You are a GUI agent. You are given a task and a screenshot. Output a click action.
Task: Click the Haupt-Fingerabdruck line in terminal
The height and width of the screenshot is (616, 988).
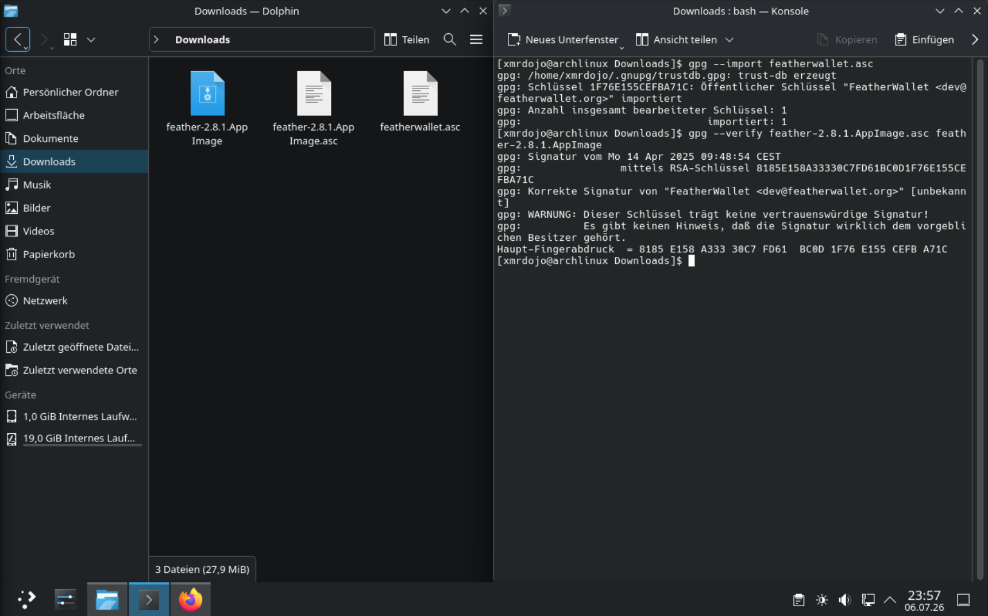click(x=722, y=249)
